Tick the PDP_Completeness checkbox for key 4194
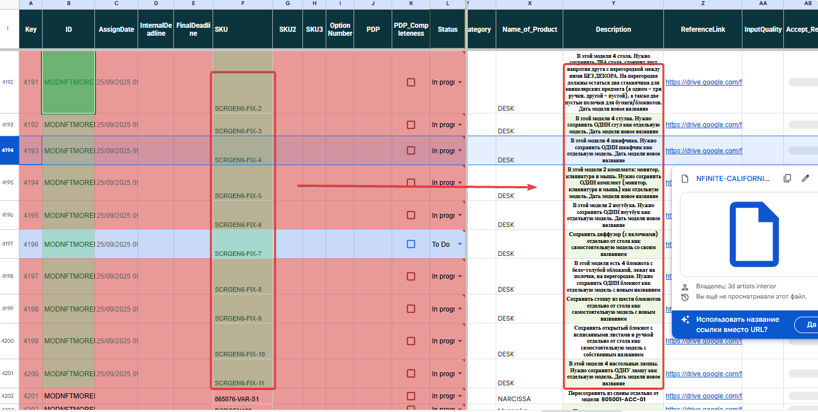Image resolution: width=818 pixels, height=412 pixels. [x=411, y=183]
